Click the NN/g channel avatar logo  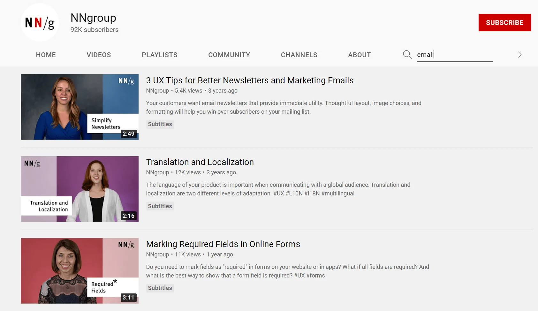pos(40,22)
